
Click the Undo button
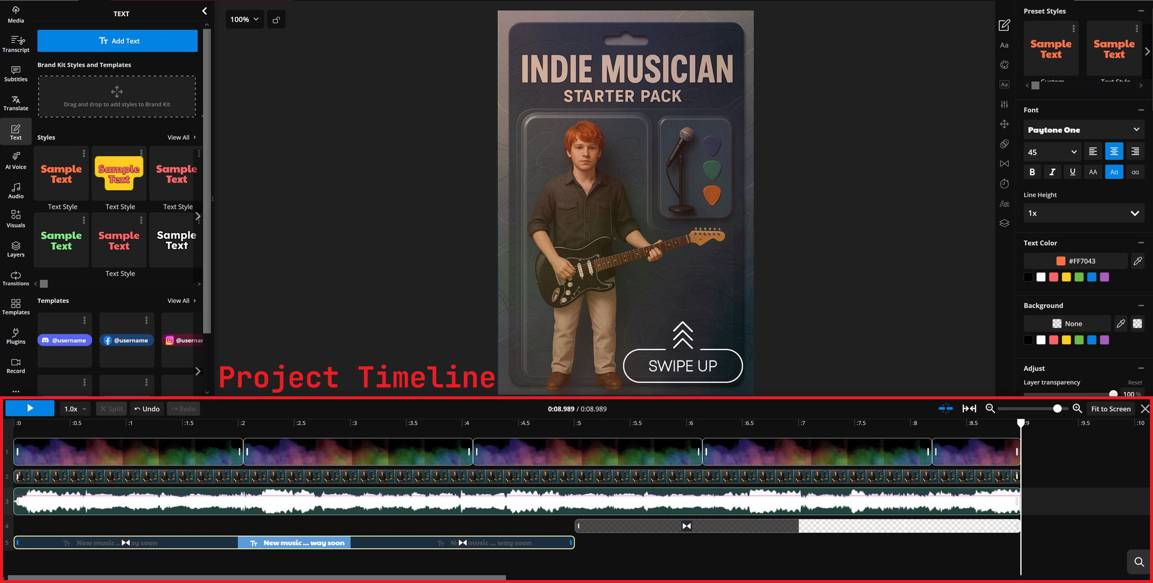147,409
